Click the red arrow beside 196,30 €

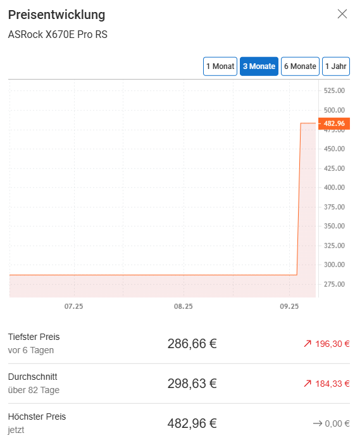308,344
